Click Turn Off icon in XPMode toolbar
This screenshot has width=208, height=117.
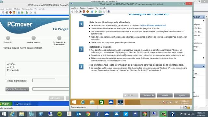coord(7,13)
